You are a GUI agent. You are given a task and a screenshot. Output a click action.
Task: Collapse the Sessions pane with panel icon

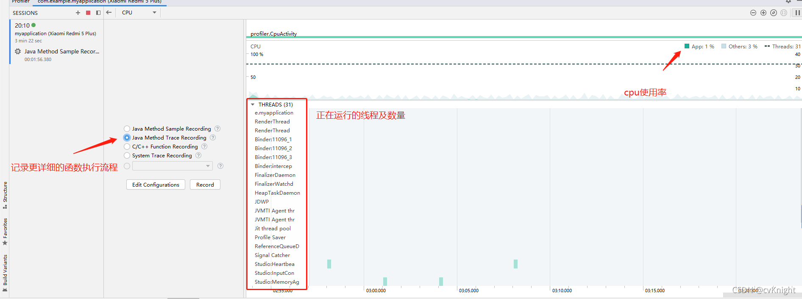98,13
